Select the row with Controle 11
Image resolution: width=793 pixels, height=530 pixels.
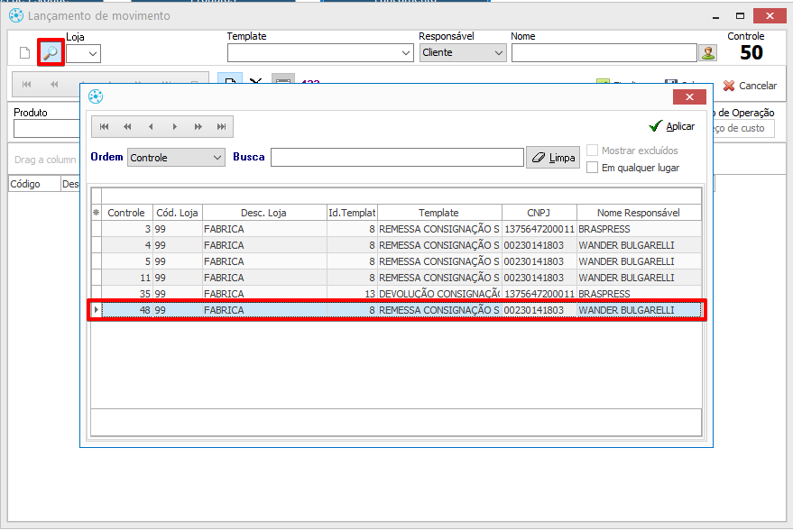[397, 278]
